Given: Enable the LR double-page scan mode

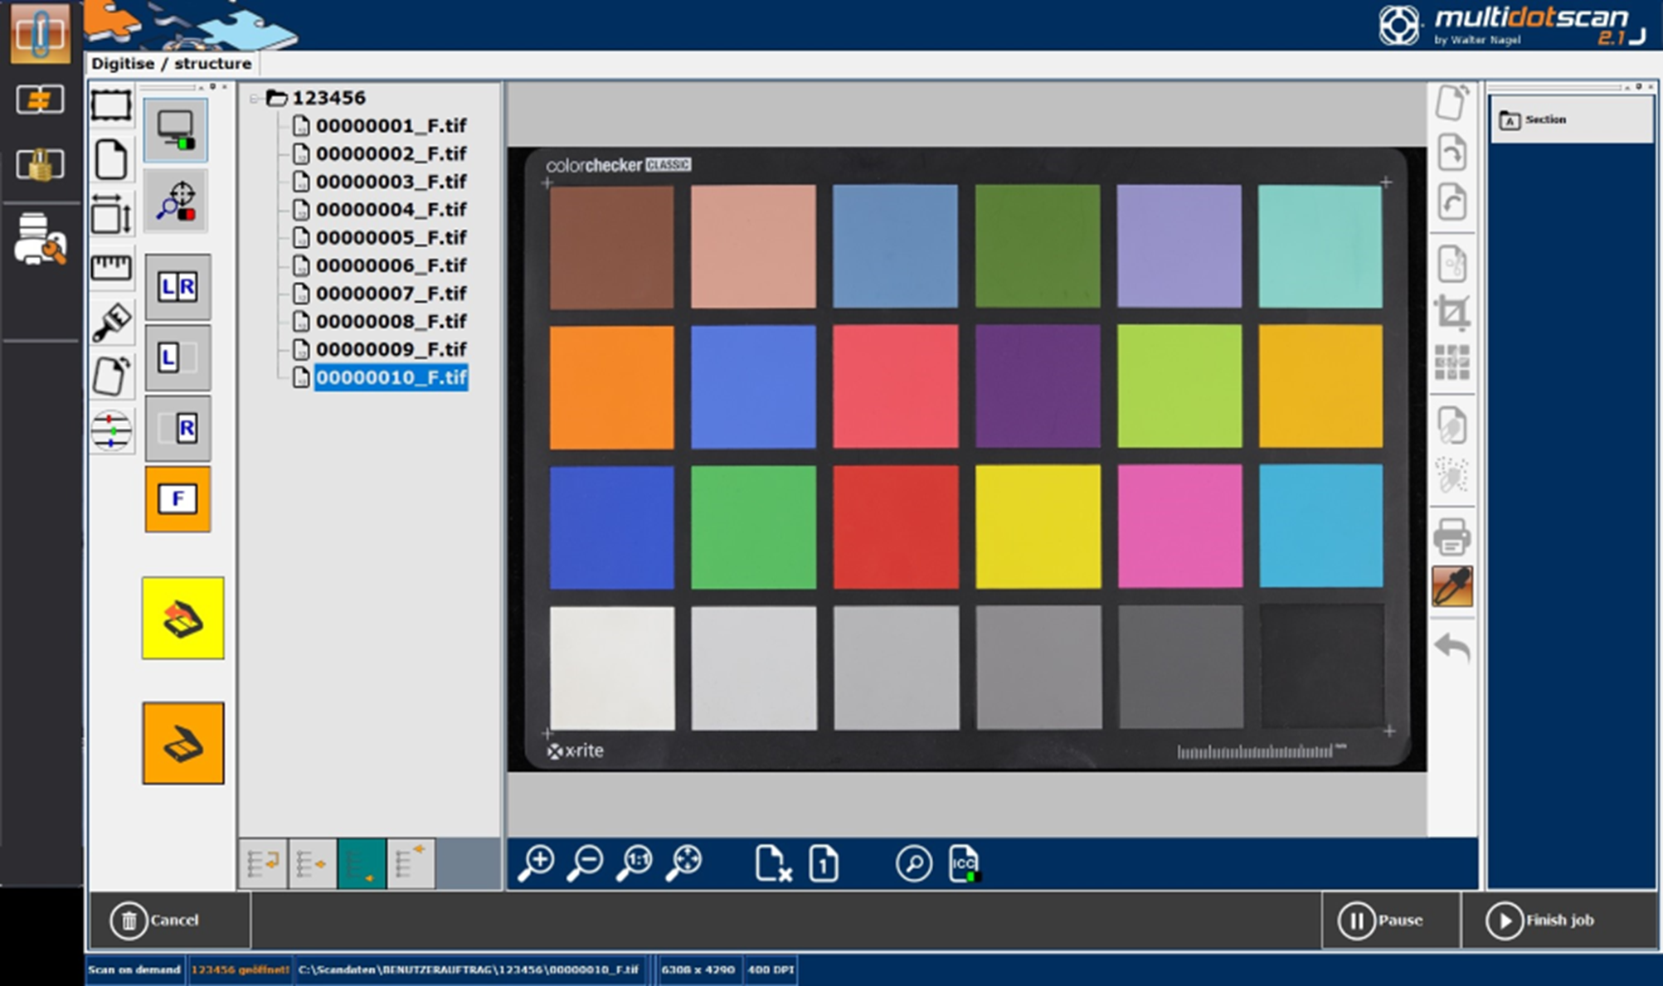Looking at the screenshot, I should click(177, 287).
